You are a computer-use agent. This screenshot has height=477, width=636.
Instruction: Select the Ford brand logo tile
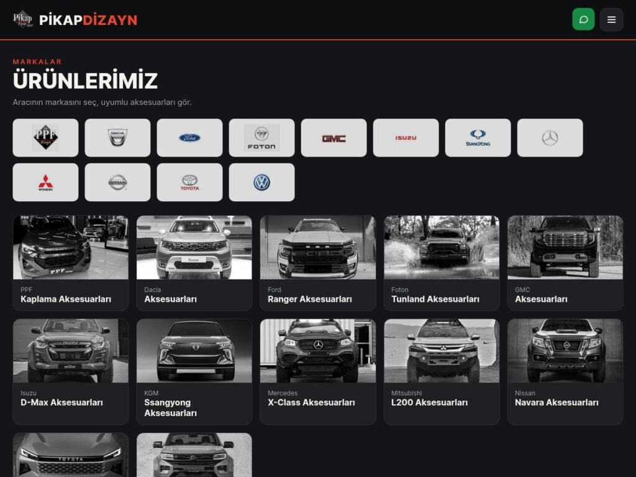189,137
